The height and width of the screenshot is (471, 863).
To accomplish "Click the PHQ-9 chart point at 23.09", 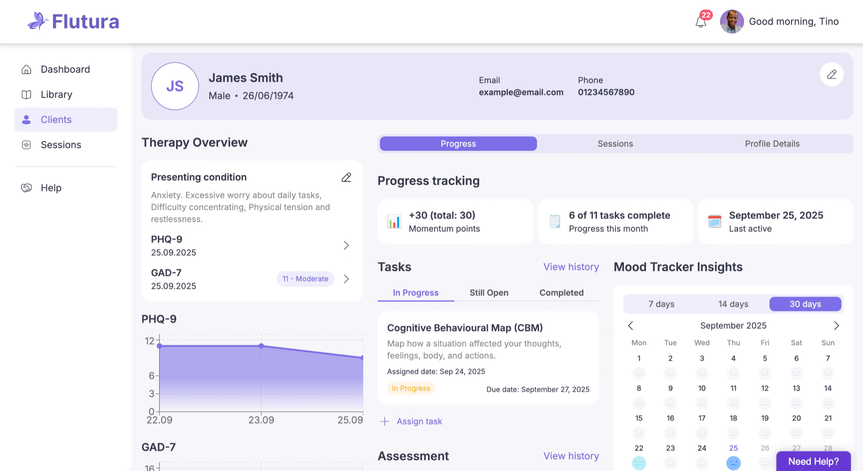I will pyautogui.click(x=261, y=346).
